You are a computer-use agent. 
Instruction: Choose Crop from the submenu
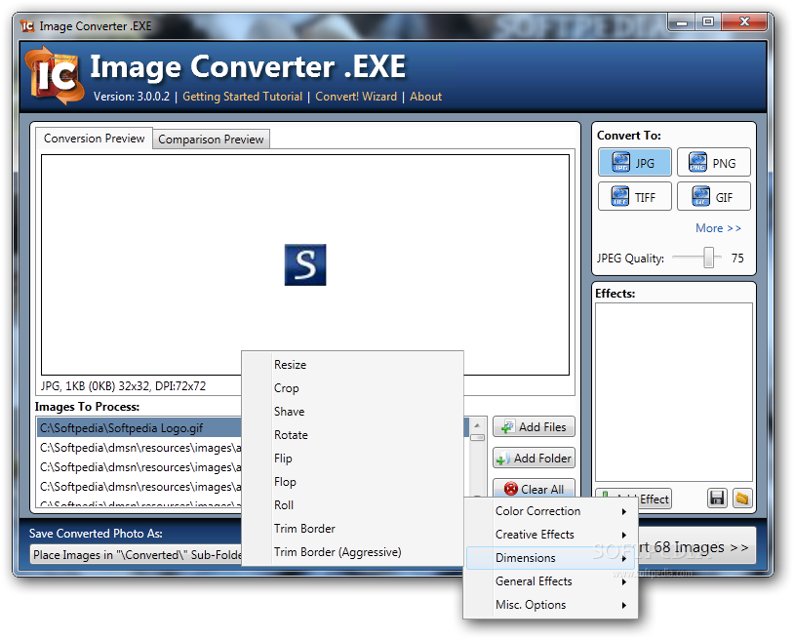coord(352,388)
